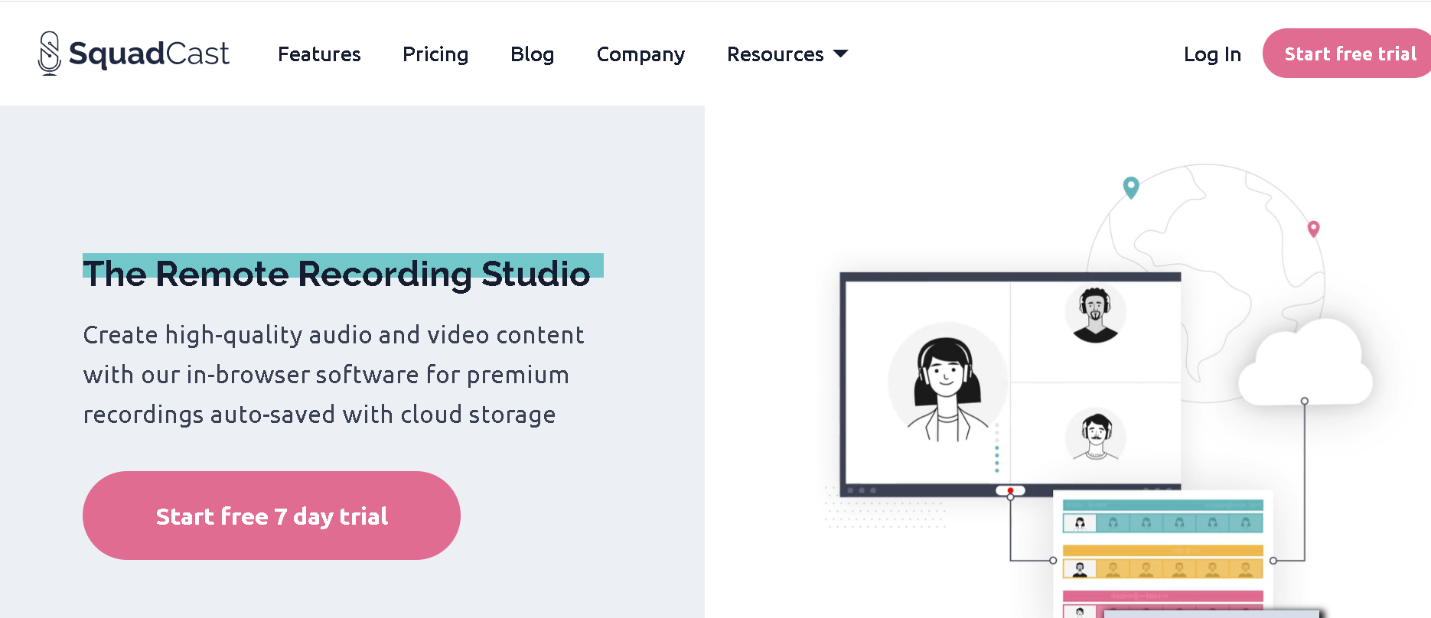Click the yellow audio track strip
1431x618 pixels.
(1163, 561)
